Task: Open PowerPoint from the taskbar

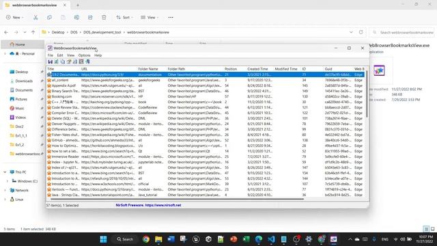Action: pyautogui.click(x=234, y=239)
